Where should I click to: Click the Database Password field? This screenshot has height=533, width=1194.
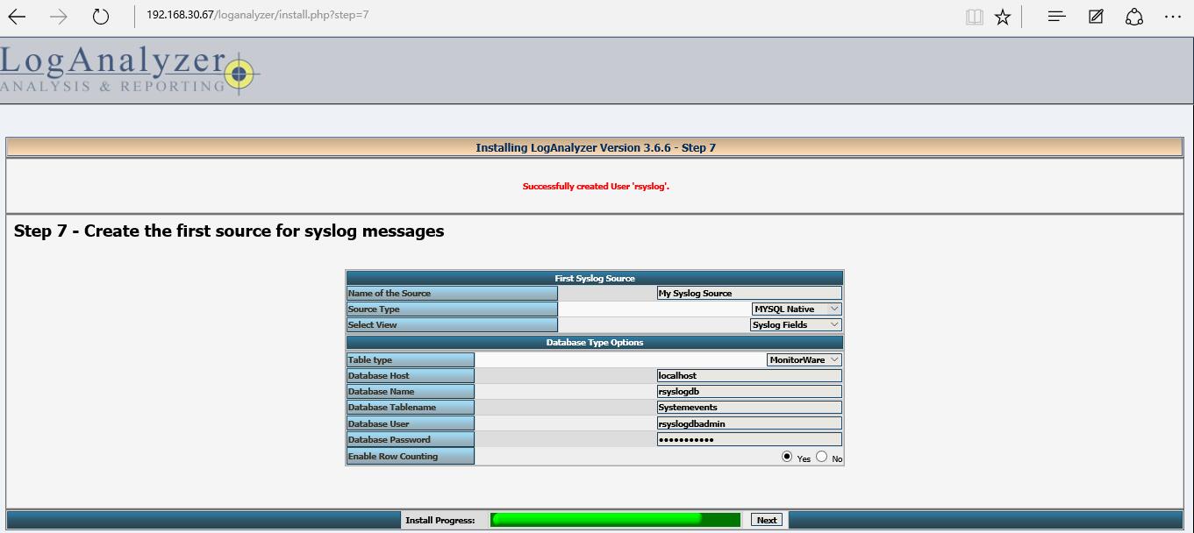tap(749, 439)
